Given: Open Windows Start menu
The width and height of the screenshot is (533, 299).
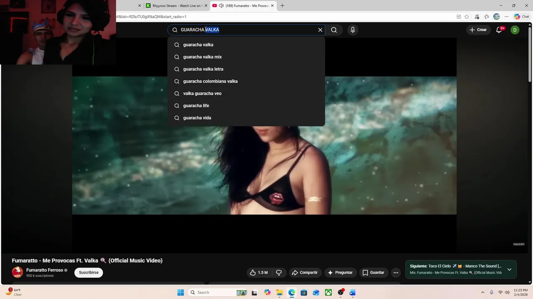Looking at the screenshot, I should point(180,292).
